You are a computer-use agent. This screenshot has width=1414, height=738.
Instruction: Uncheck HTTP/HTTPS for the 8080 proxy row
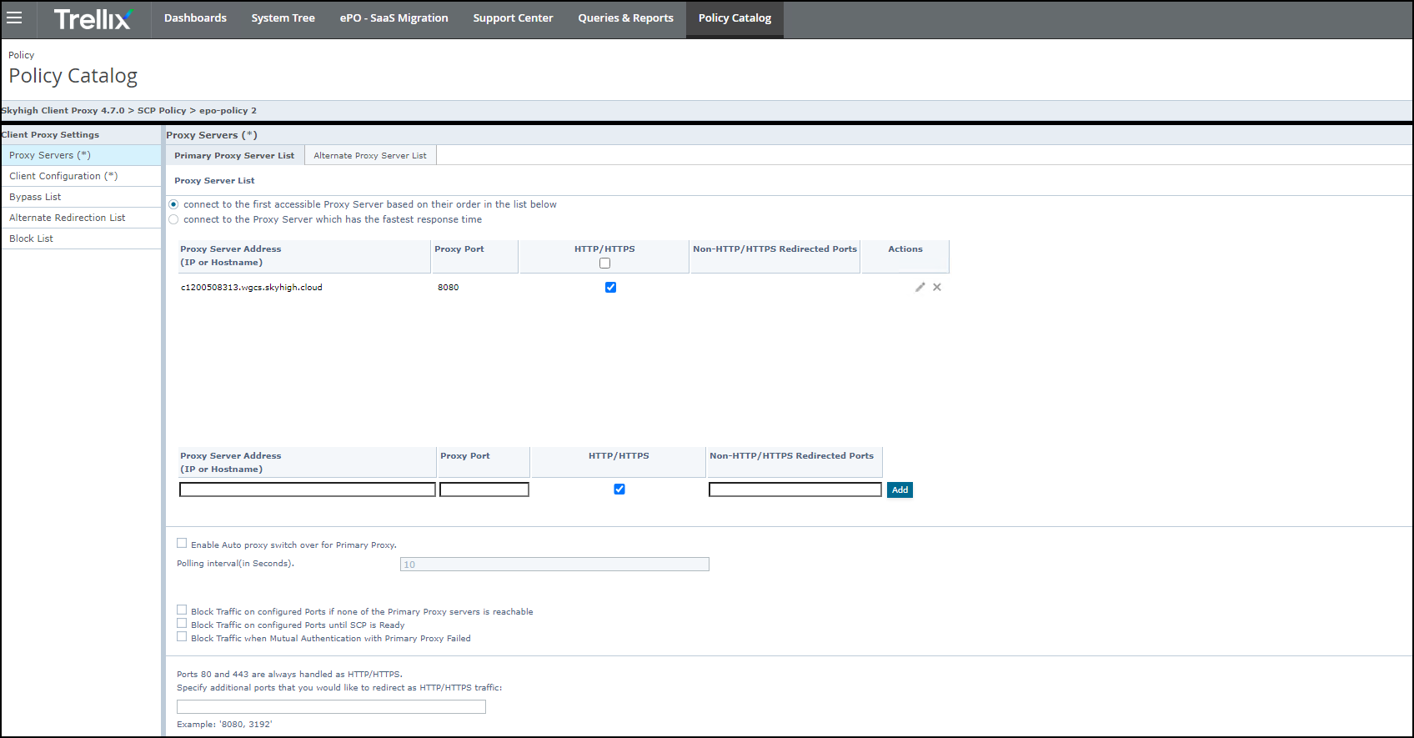click(x=610, y=287)
